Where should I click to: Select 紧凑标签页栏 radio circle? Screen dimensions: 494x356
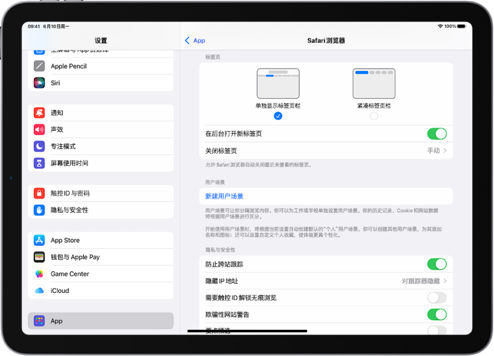[374, 116]
